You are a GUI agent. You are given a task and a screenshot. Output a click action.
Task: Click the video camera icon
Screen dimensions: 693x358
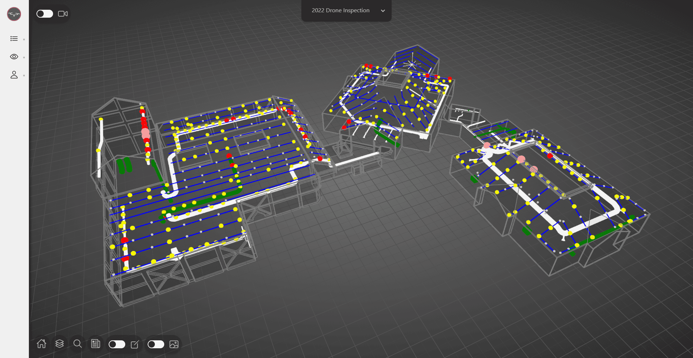[63, 14]
